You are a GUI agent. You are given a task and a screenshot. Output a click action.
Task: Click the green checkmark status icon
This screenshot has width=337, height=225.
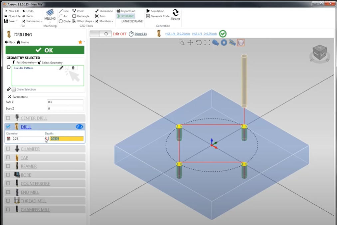223,34
